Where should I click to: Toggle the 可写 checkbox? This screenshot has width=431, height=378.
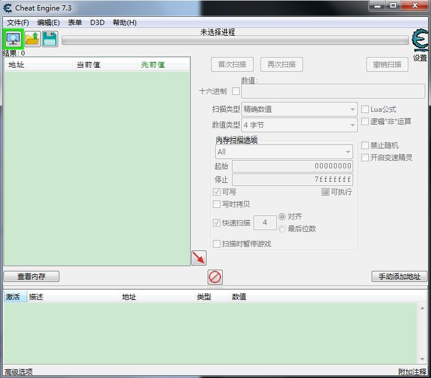(216, 192)
